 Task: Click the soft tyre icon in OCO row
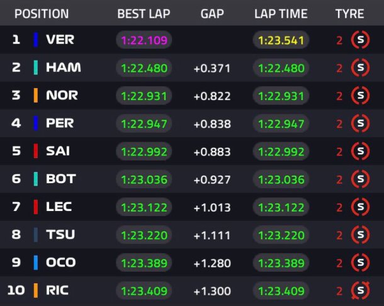coord(360,263)
